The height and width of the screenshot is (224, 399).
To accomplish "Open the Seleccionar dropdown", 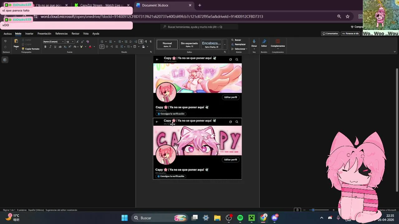I will coord(239,49).
